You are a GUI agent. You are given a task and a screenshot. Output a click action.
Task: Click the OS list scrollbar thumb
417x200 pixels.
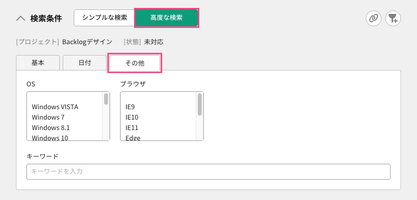pyautogui.click(x=106, y=99)
